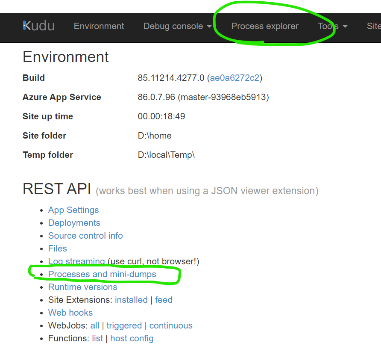Open the App Settings link
This screenshot has width=381, height=358.
click(73, 210)
